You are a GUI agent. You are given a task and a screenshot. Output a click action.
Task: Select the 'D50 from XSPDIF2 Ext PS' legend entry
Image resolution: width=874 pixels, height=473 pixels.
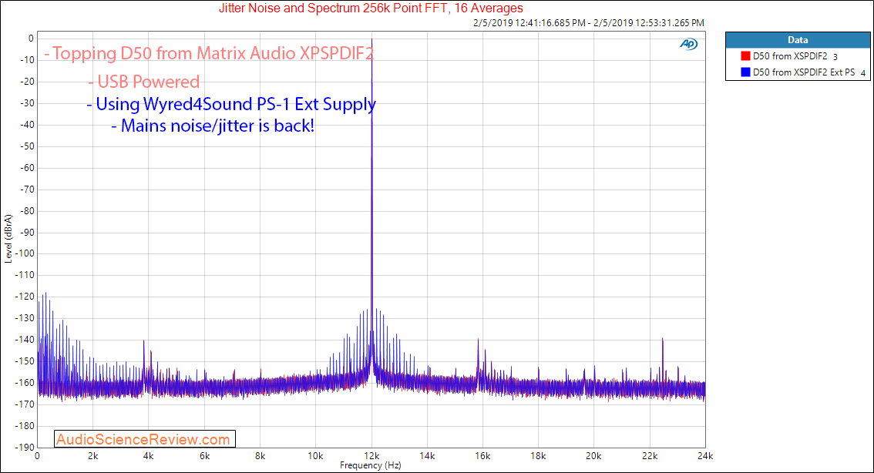point(804,72)
